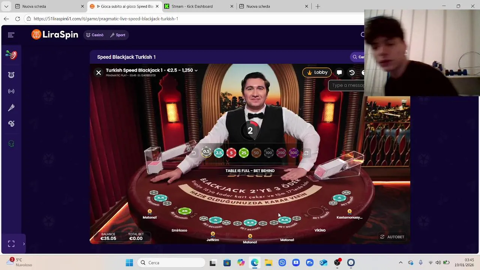Bet behind on Emirkooo's seat with the 25 chip
480x270 pixels.
point(184,211)
